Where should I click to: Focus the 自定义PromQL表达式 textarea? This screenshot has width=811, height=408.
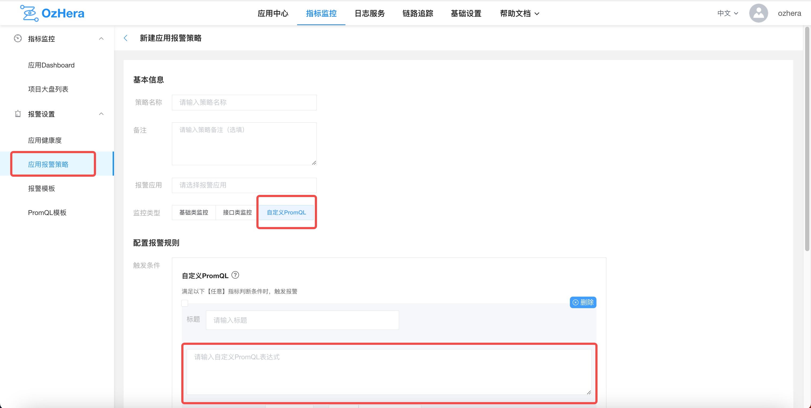389,372
